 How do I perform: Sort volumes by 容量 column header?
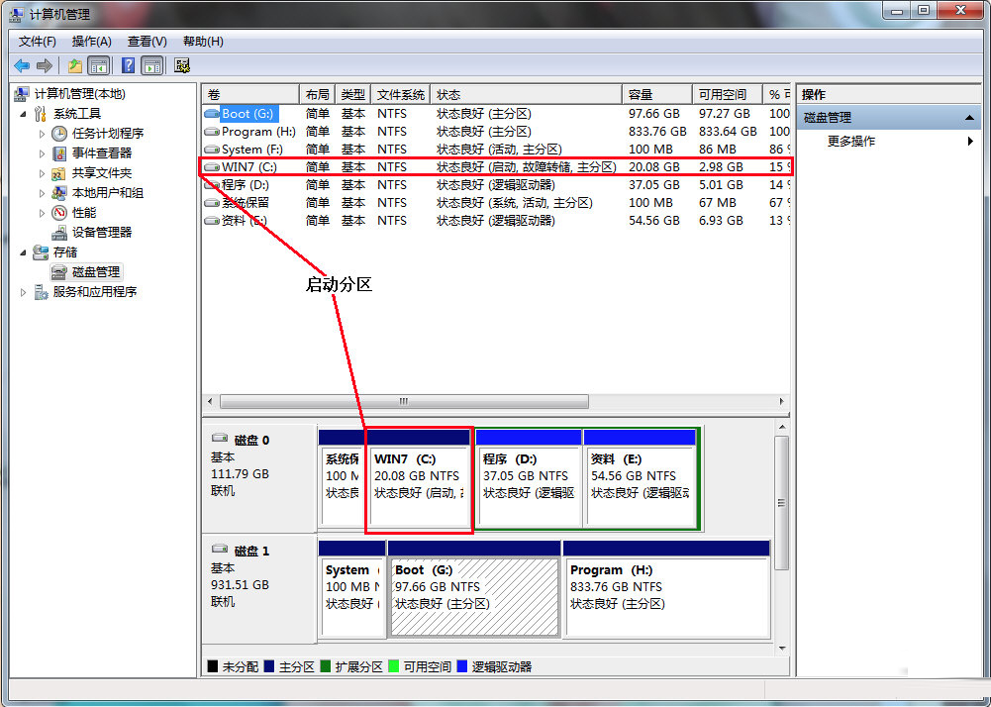[656, 94]
